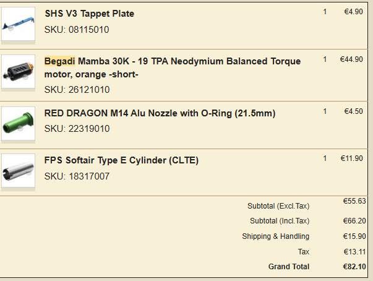
Task: Open the SHS V3 Tappet Plate title
Action: (89, 14)
